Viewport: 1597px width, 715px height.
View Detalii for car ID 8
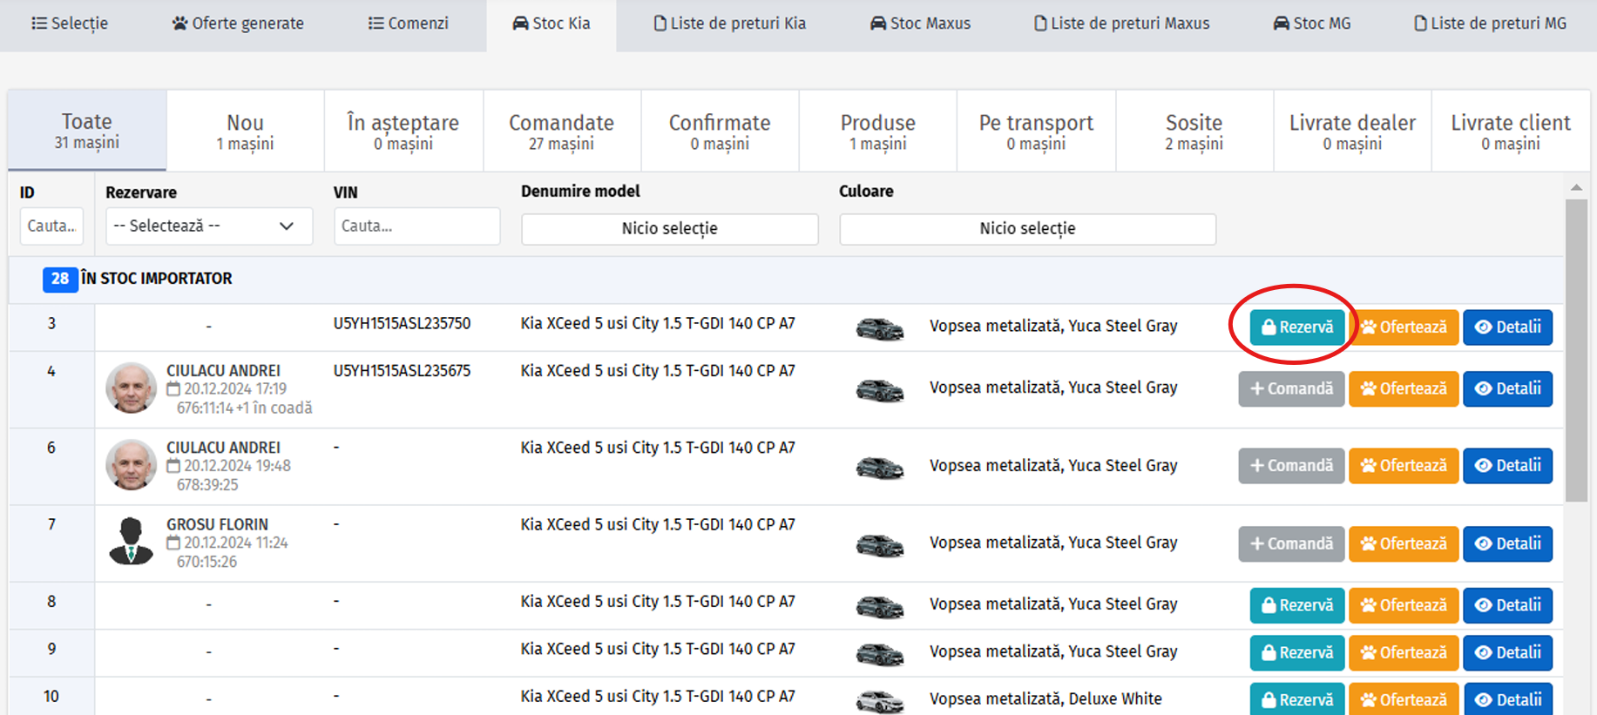tap(1508, 605)
